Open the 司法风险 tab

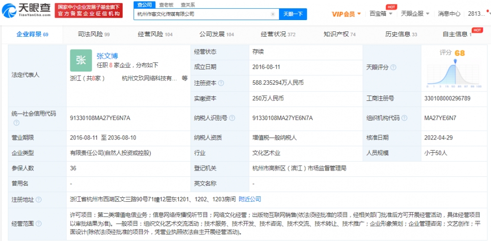[x=94, y=34]
